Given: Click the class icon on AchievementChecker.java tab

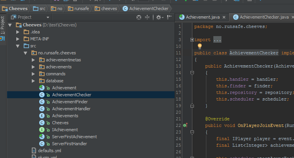Looking at the screenshot, I should pyautogui.click(x=235, y=17).
